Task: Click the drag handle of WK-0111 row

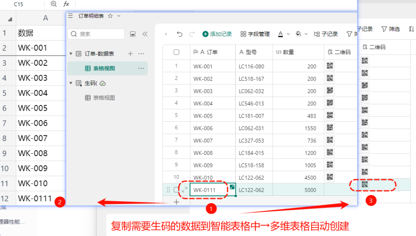Action: click(x=168, y=190)
